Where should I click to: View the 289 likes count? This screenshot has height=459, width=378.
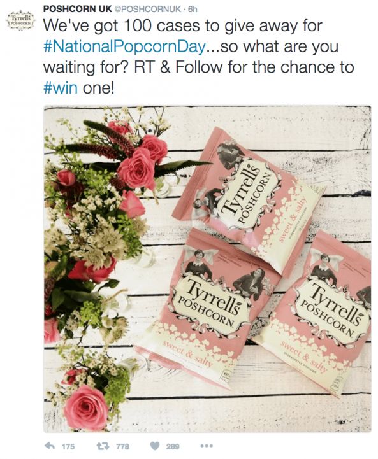(173, 446)
